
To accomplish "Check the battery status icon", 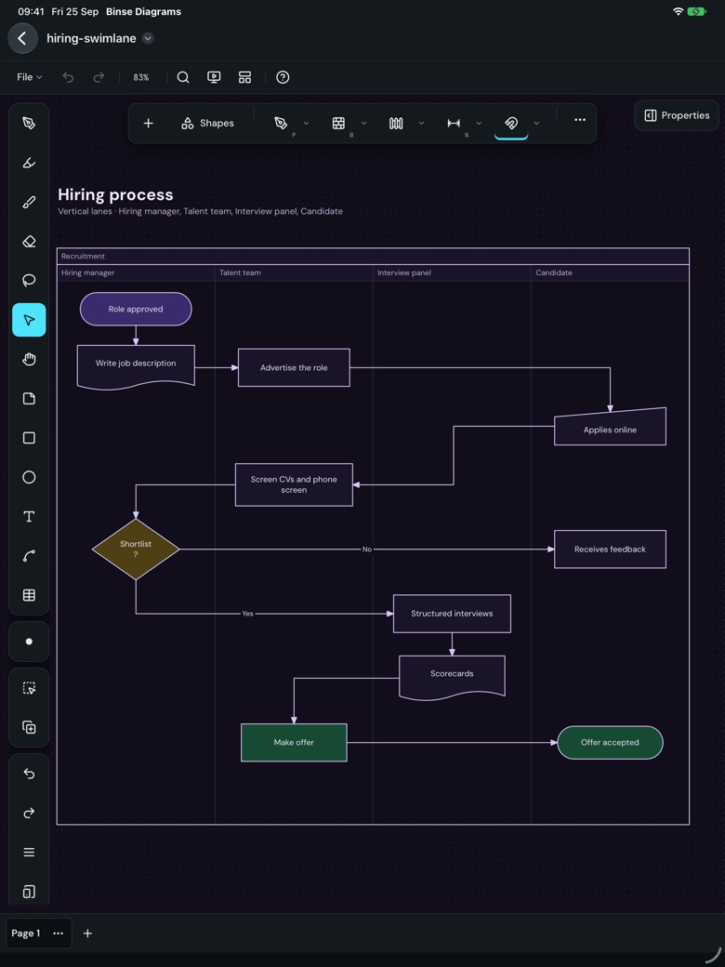I will pyautogui.click(x=696, y=12).
